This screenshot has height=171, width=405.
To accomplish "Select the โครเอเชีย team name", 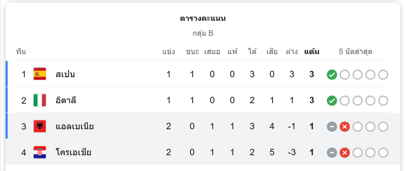I will [73, 152].
